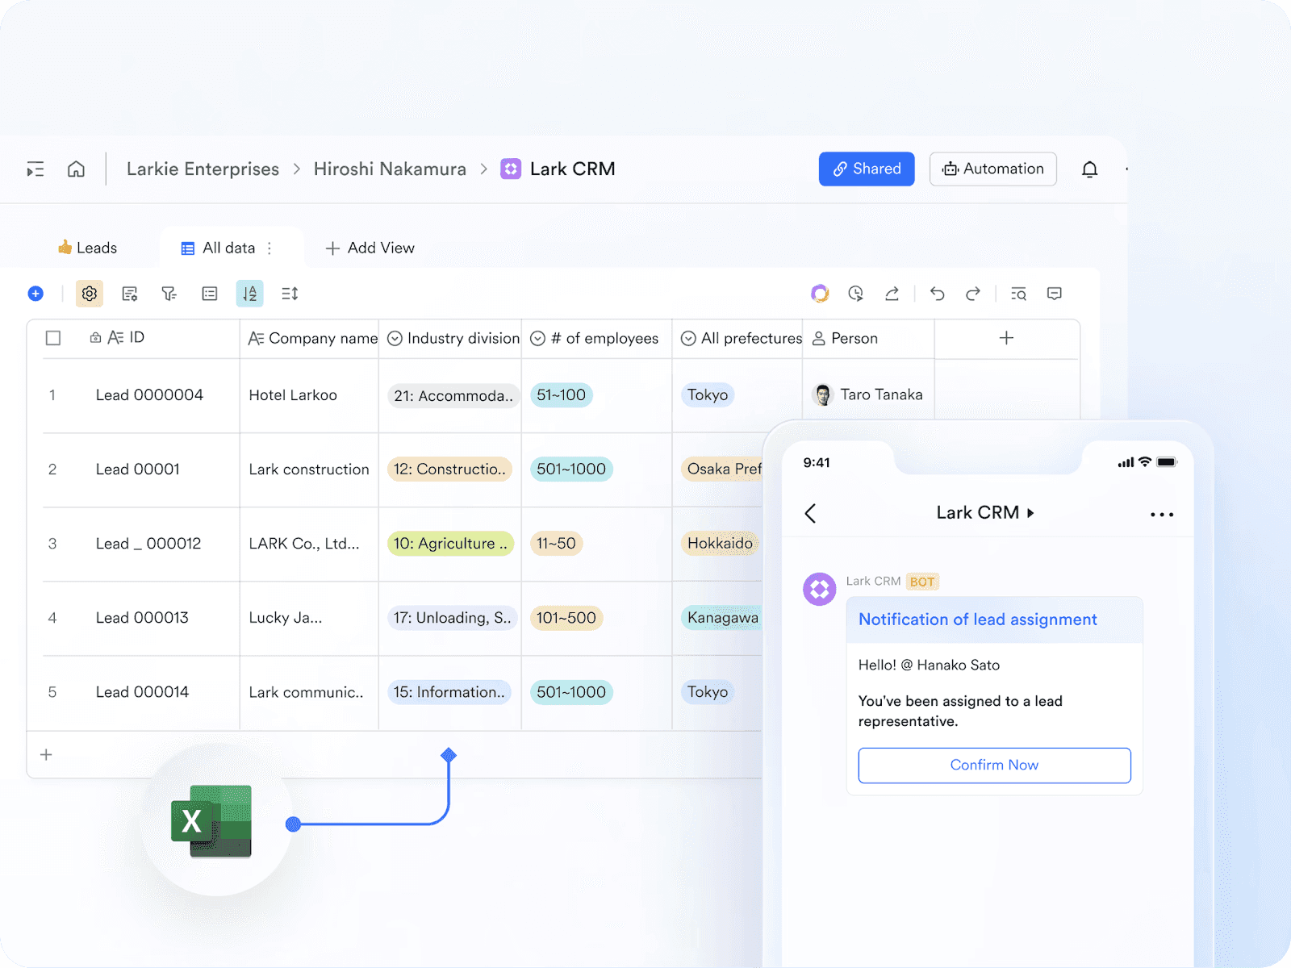Click the Lark CRM bot avatar
The height and width of the screenshot is (968, 1291).
point(819,589)
